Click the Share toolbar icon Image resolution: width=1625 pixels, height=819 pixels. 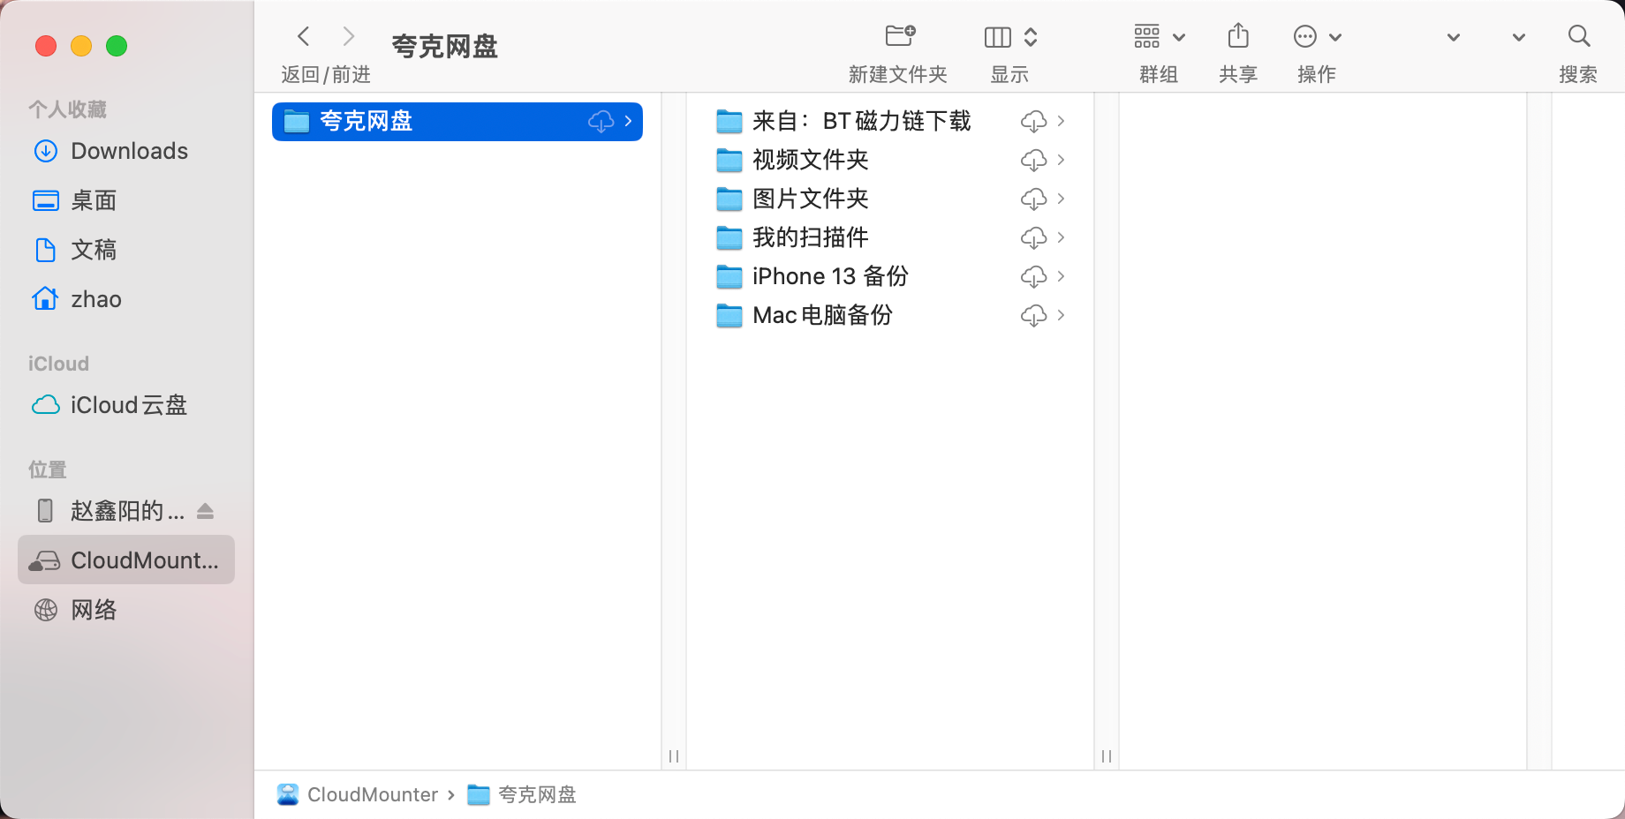pos(1238,35)
